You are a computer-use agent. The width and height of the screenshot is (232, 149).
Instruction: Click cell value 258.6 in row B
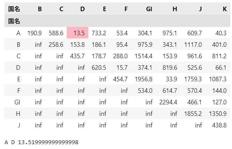(56, 45)
